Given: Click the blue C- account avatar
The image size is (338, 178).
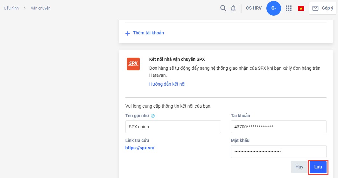Looking at the screenshot, I should pyautogui.click(x=273, y=8).
